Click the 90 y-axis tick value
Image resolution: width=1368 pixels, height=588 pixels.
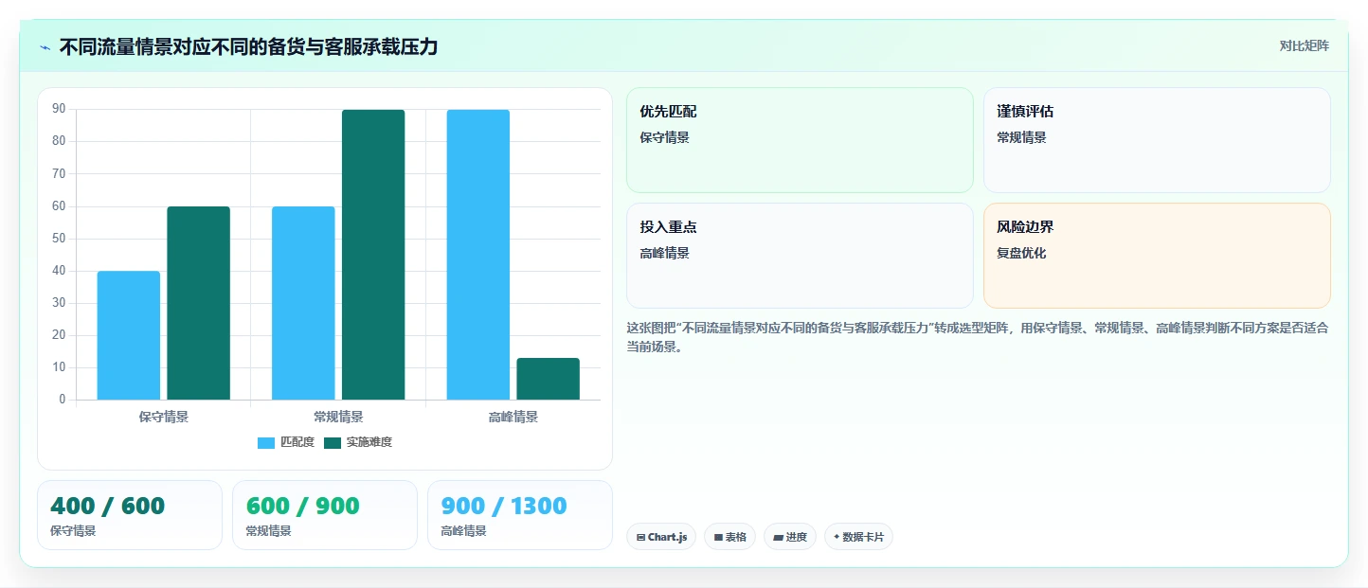(x=59, y=109)
